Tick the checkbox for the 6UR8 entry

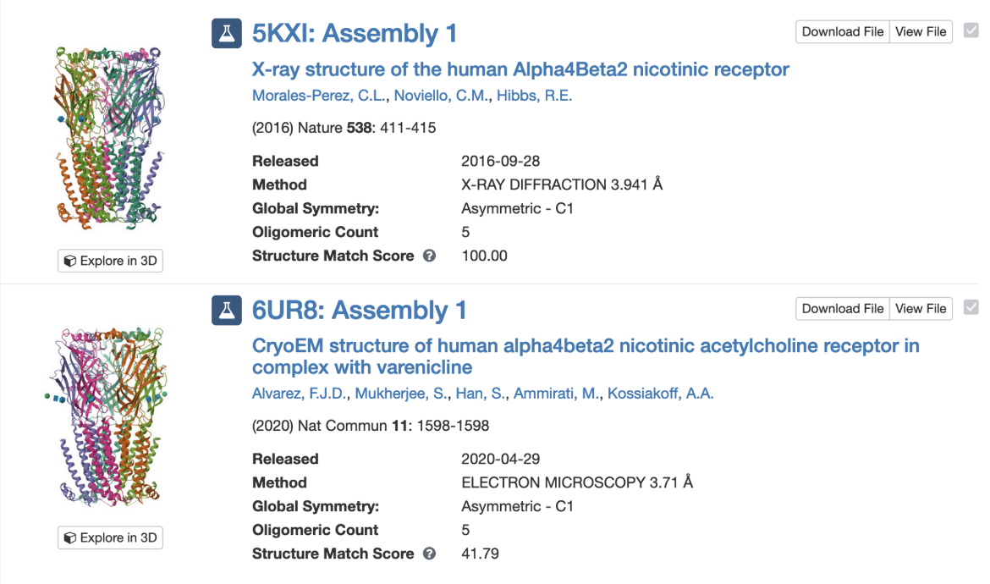[971, 308]
